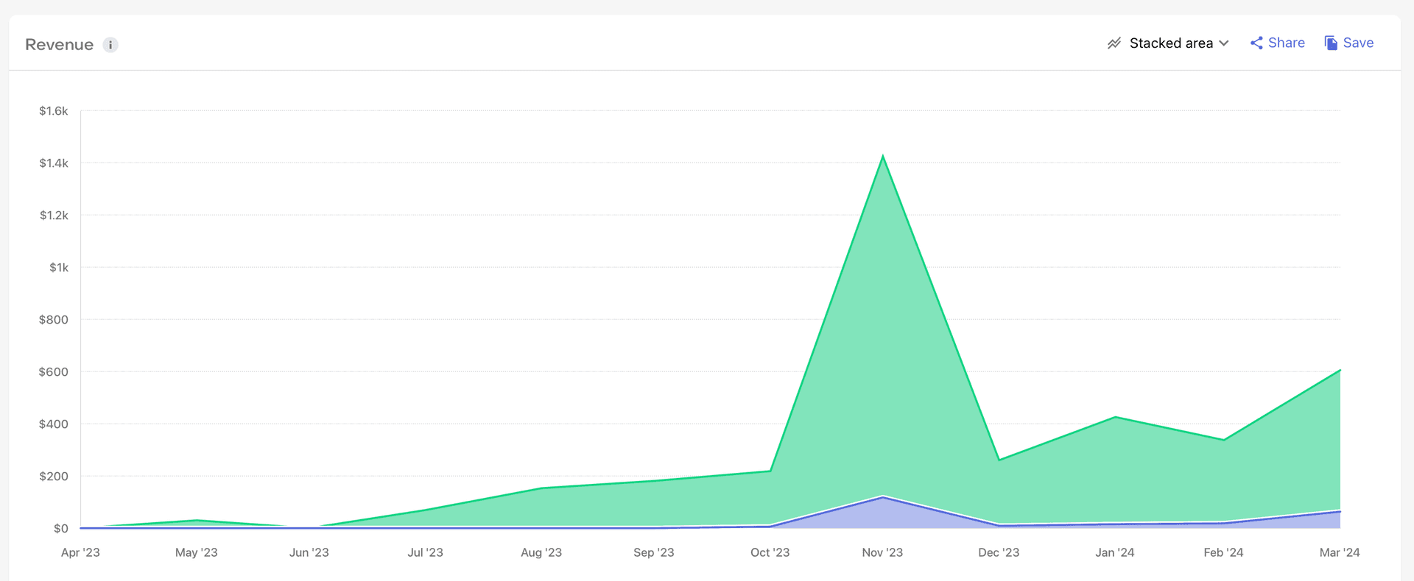Click the May '23 x-axis label

coord(197,552)
